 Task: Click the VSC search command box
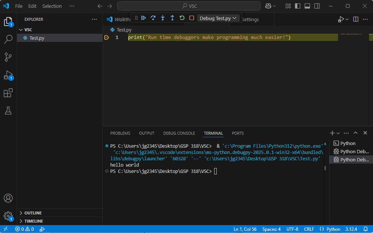click(x=189, y=6)
